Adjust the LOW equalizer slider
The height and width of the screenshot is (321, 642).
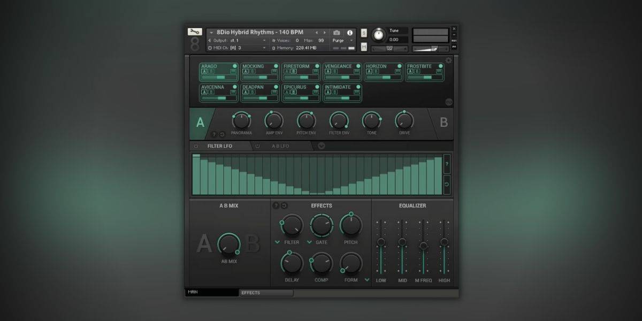coord(381,246)
